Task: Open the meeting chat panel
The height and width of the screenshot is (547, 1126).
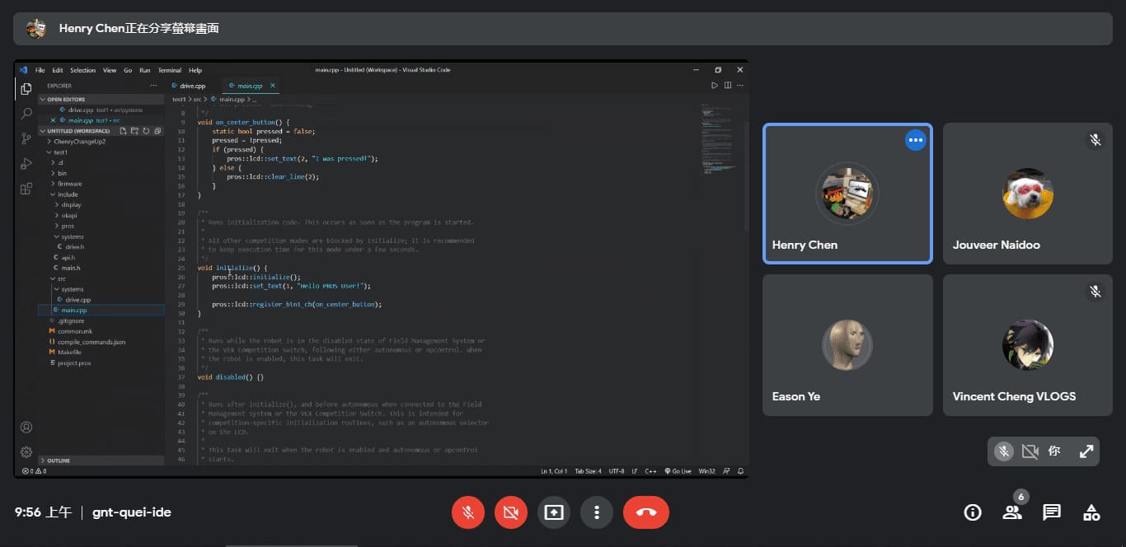Action: coord(1051,512)
